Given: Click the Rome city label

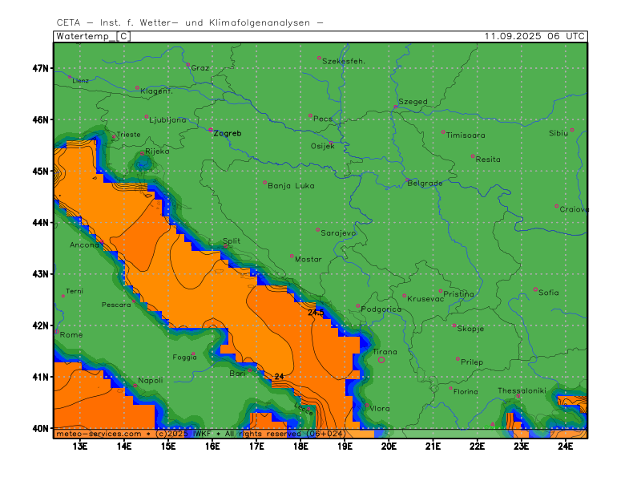Looking at the screenshot, I should (71, 334).
